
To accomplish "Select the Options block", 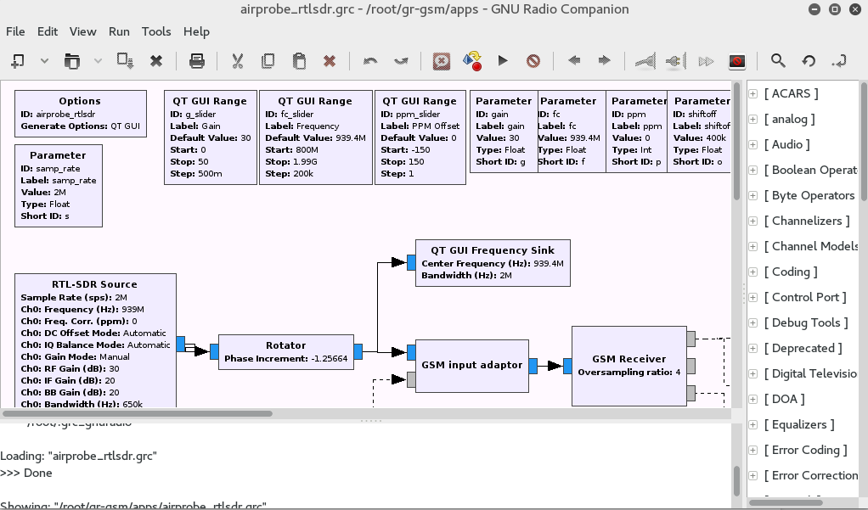I will (x=81, y=114).
